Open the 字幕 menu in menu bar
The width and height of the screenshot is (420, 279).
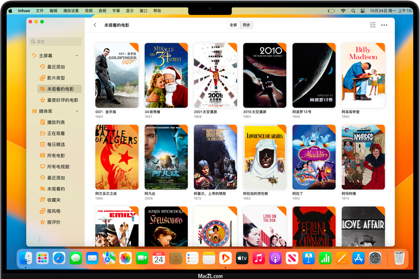tap(116, 11)
